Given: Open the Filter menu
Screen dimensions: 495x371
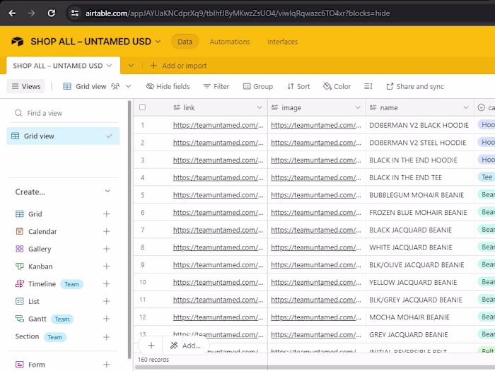Looking at the screenshot, I should 216,86.
